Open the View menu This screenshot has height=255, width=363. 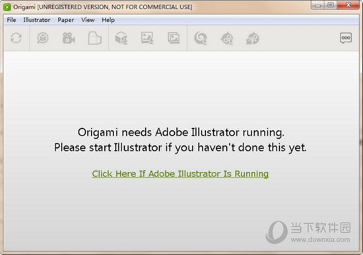tap(88, 20)
